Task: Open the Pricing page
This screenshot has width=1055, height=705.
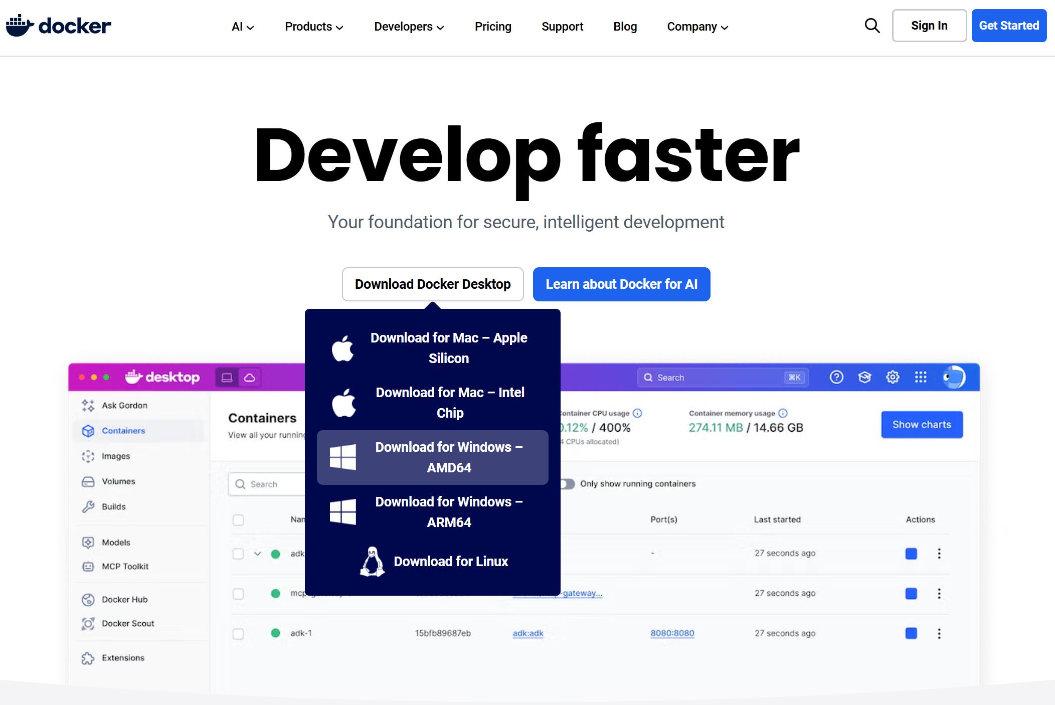Action: (x=493, y=27)
